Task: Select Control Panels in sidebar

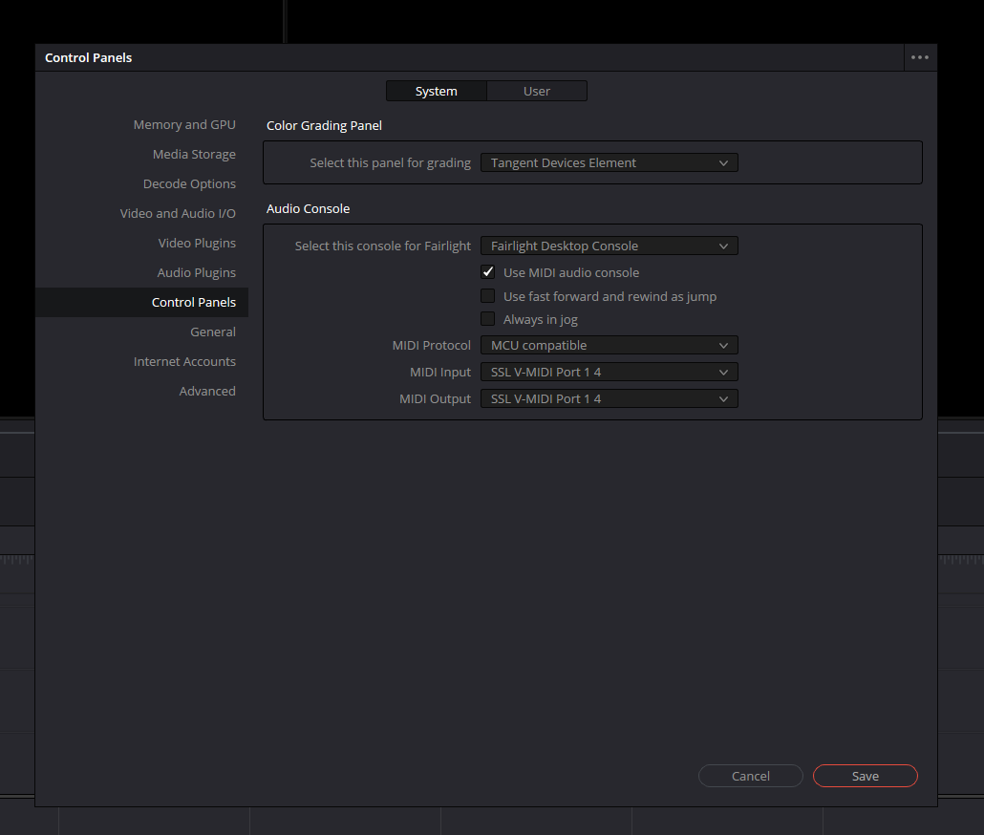Action: coord(141,303)
